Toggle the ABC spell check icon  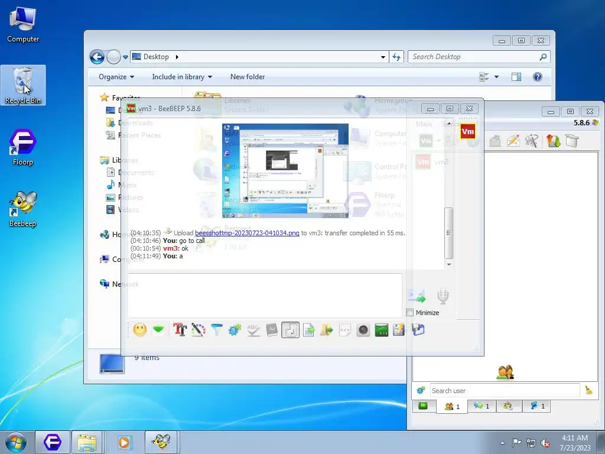[x=253, y=330]
